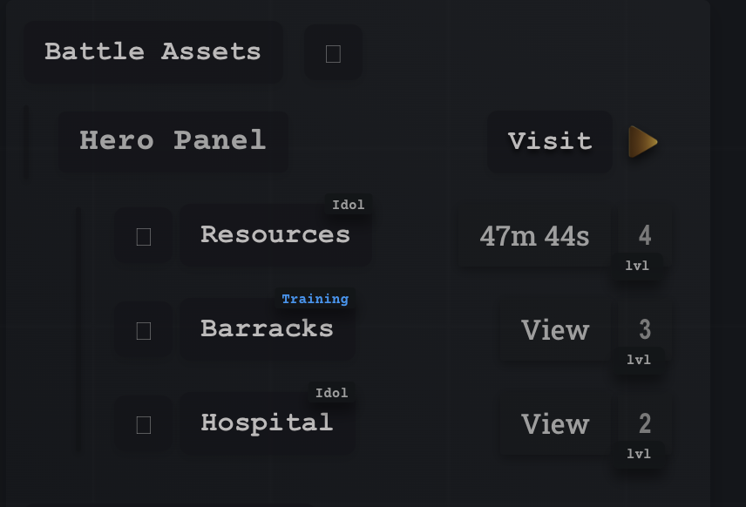This screenshot has width=746, height=507.
Task: Click View for Hospital
Action: (555, 424)
